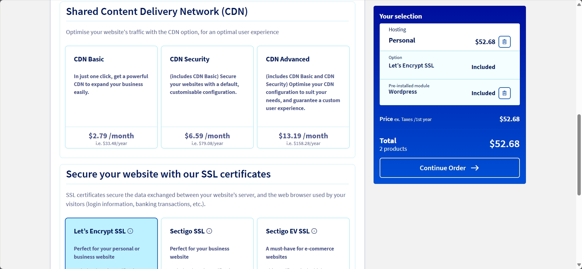
Task: Click the $6.59 /month CDN Security price
Action: (207, 136)
